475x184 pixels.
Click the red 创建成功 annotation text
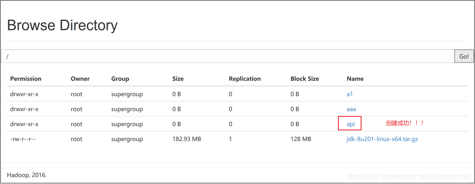tap(404, 123)
